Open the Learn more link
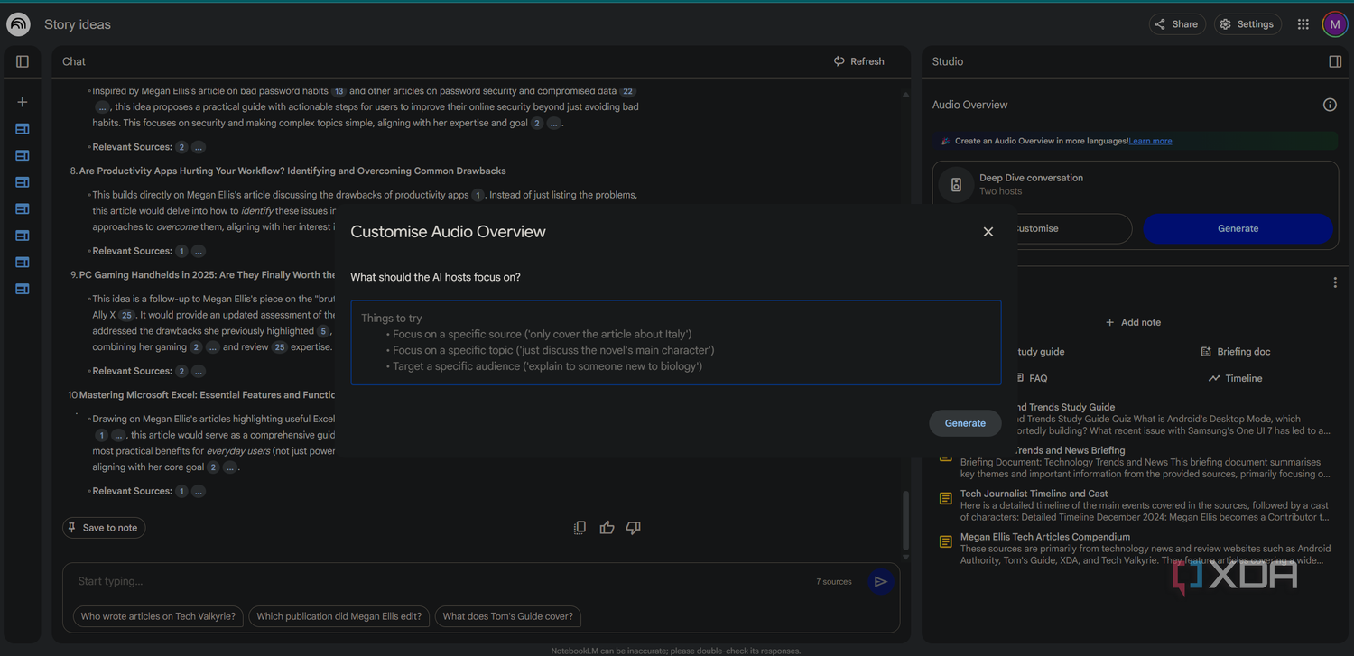Screen dimensions: 1354x656 (x=1150, y=141)
